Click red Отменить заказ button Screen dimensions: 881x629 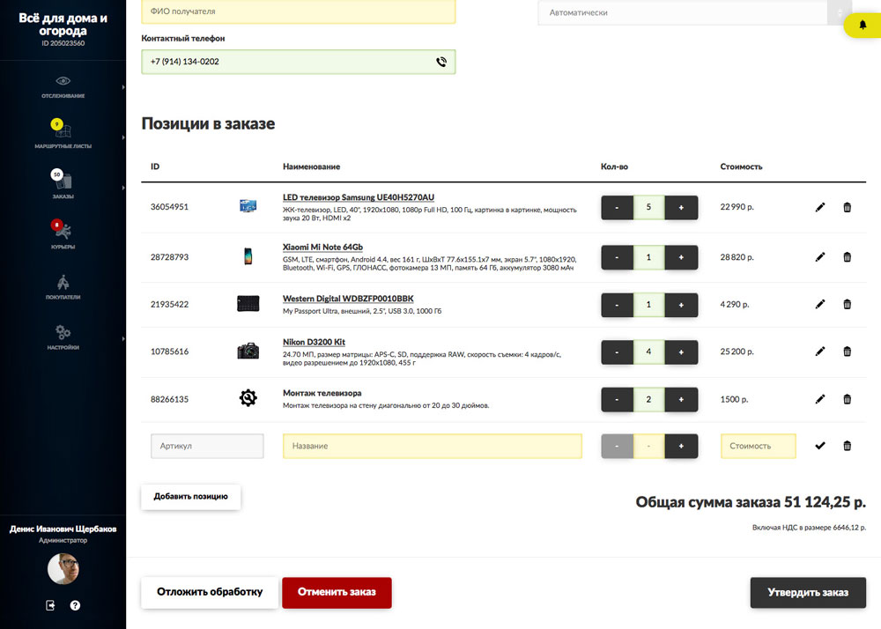[337, 592]
